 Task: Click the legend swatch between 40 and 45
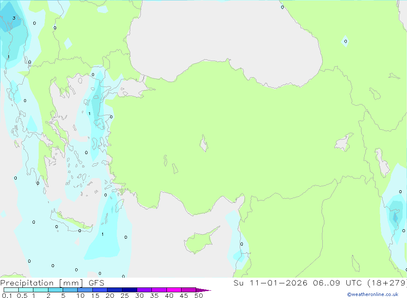pos(174,290)
